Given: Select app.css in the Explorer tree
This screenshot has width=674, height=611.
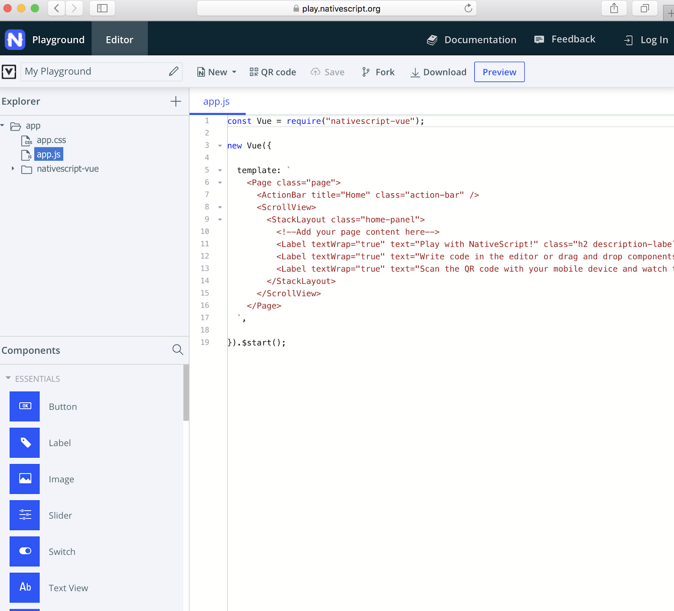Looking at the screenshot, I should [51, 140].
